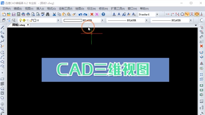Toggle the highlighted center snap circle
This screenshot has width=205, height=115.
click(x=197, y=14)
